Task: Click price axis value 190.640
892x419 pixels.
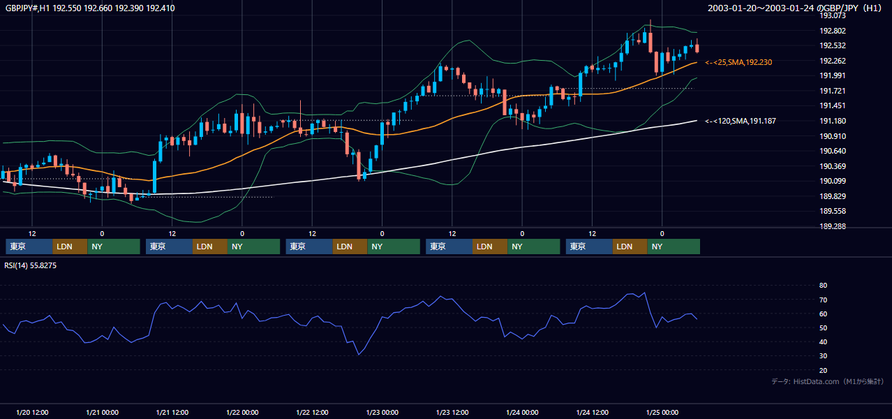Action: (833, 151)
